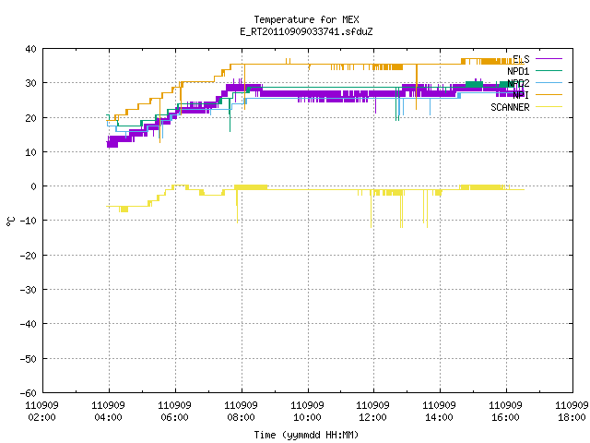This screenshot has width=590, height=443.
Task: Click the y-axis label -40
Action: click(29, 324)
